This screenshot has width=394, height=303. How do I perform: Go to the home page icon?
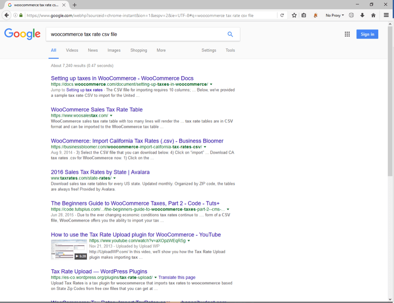coord(373,15)
